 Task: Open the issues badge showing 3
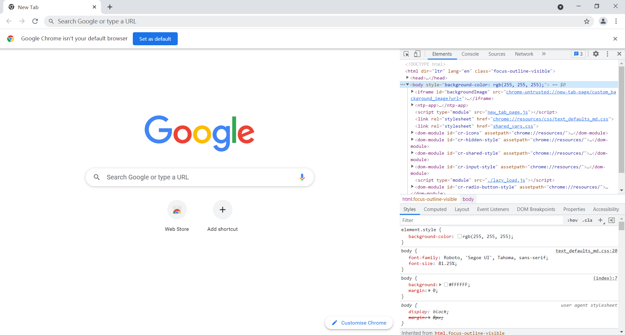(x=578, y=54)
